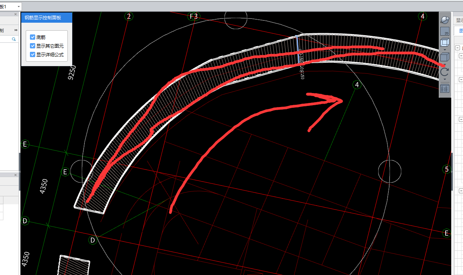Open dropdown arrow below the rotate icon
This screenshot has width=463, height=275.
pyautogui.click(x=445, y=79)
